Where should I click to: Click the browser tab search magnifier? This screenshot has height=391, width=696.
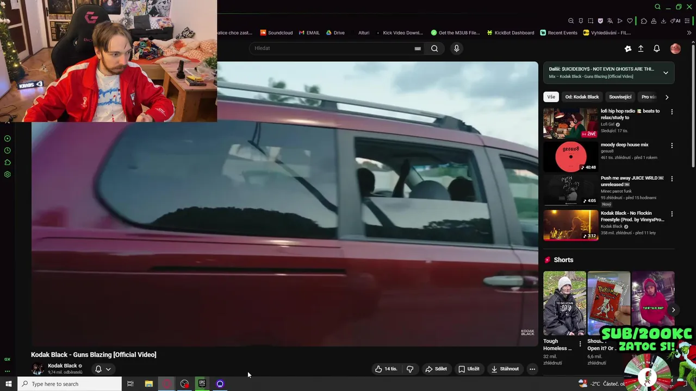coord(657,7)
